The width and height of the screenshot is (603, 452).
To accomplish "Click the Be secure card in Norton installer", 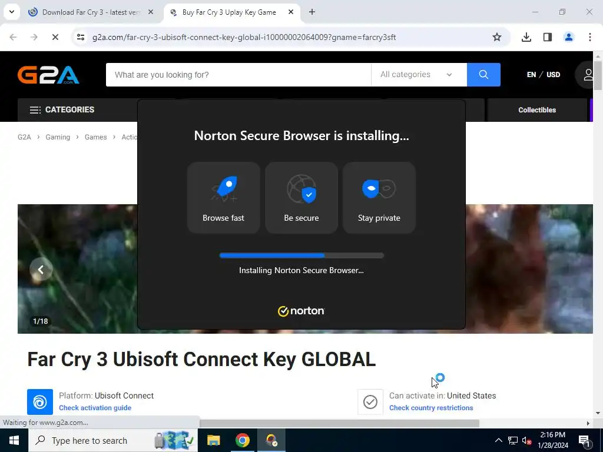I will pyautogui.click(x=301, y=198).
